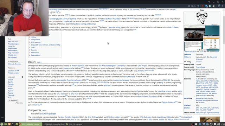Switch to the File Manager taskbar window

coord(74,124)
